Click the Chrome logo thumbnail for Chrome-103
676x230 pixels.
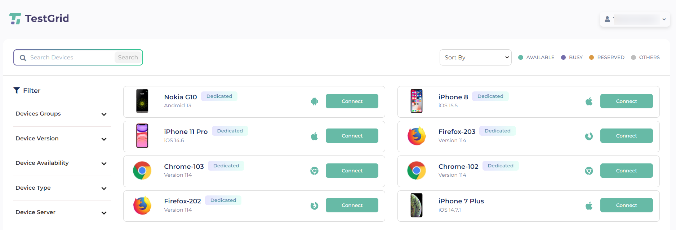[142, 171]
